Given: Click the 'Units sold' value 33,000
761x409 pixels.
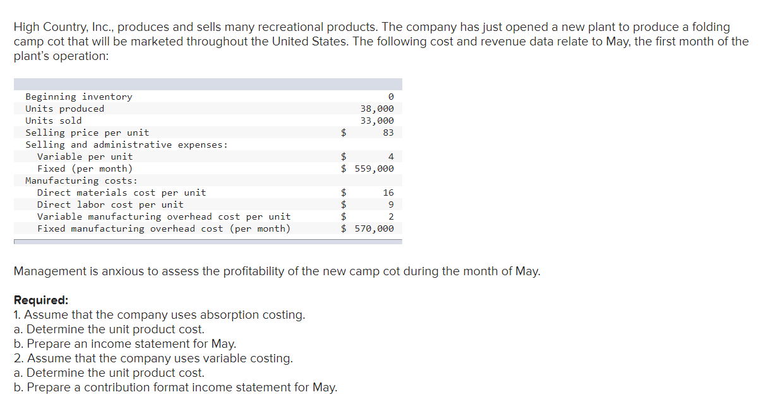Looking at the screenshot, I should (376, 121).
